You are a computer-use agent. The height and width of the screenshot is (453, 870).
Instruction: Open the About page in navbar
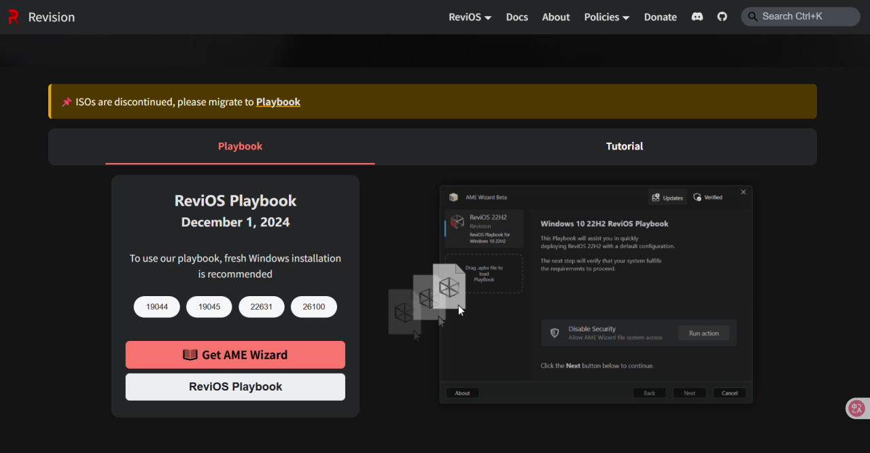click(x=556, y=17)
